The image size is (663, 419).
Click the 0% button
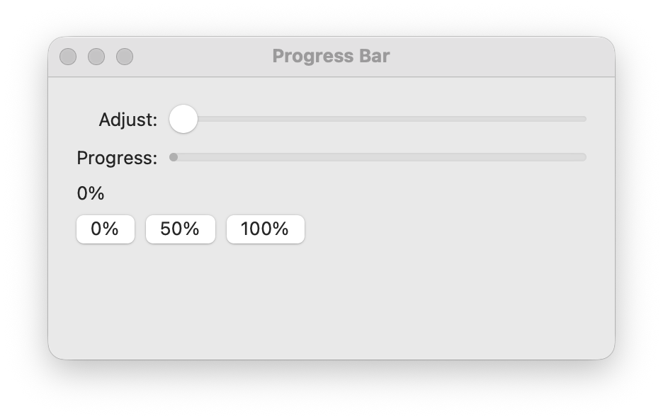105,229
